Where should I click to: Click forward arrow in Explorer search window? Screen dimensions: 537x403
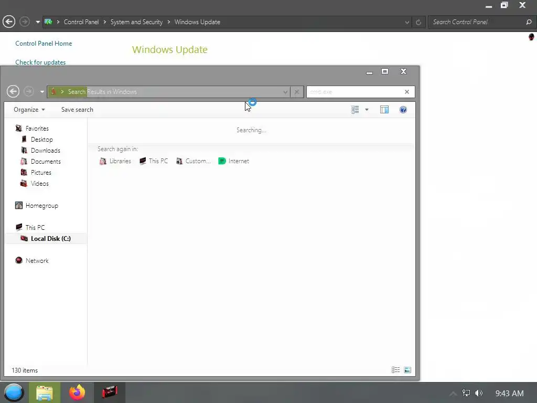click(29, 91)
